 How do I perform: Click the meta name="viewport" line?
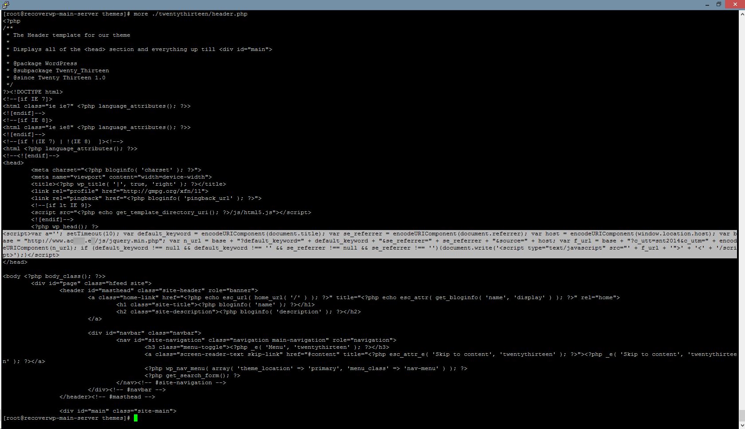[122, 177]
